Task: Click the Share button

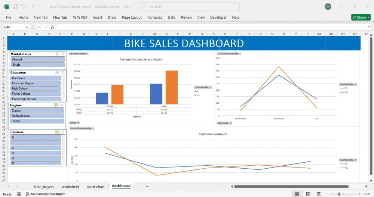Action: [x=361, y=17]
